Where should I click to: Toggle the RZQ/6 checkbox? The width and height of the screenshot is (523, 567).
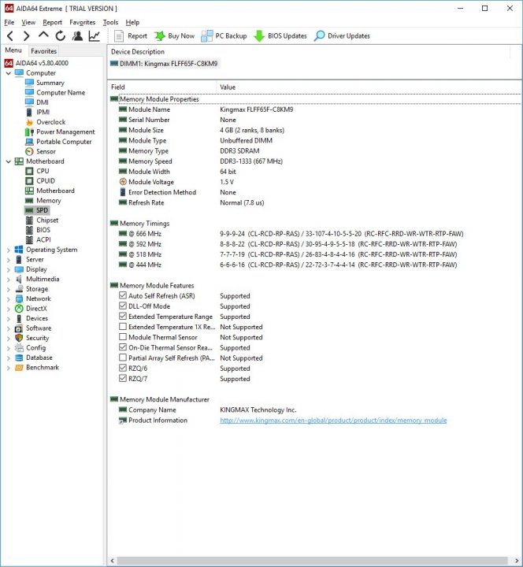[123, 368]
